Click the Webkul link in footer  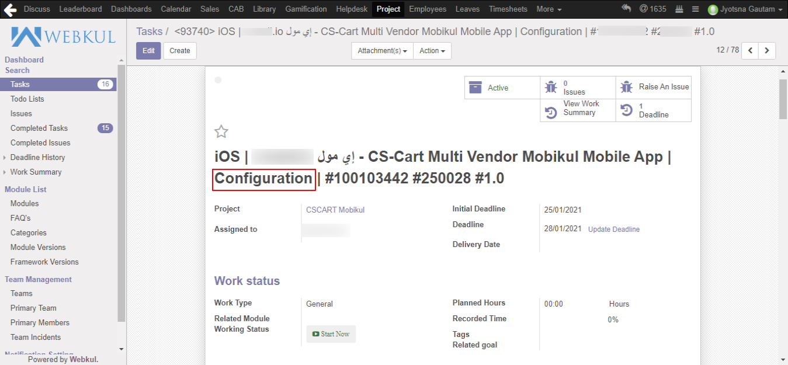pyautogui.click(x=84, y=359)
